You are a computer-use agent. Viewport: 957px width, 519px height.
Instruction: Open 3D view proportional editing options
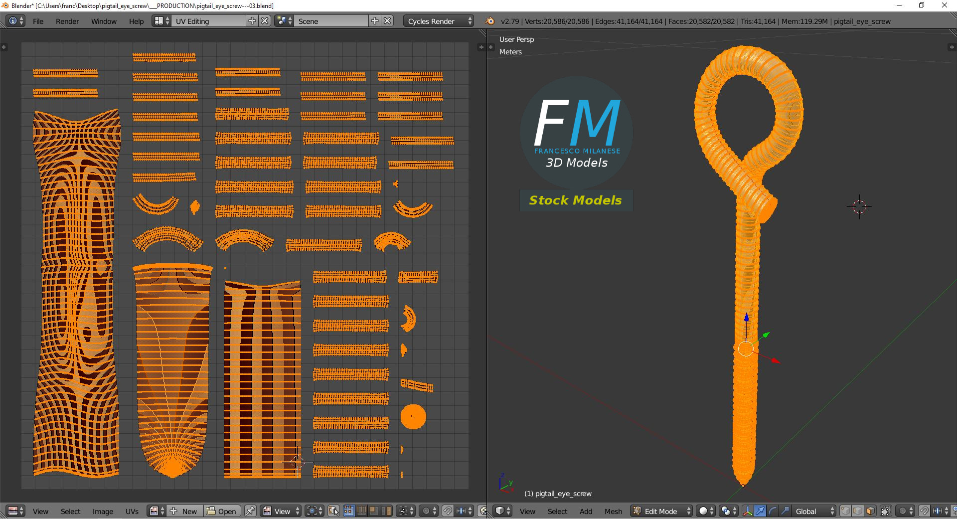[905, 511]
